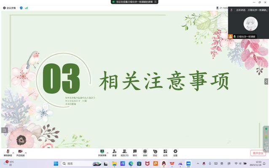Click the microphone tray icon
The image size is (269, 168).
point(210,164)
